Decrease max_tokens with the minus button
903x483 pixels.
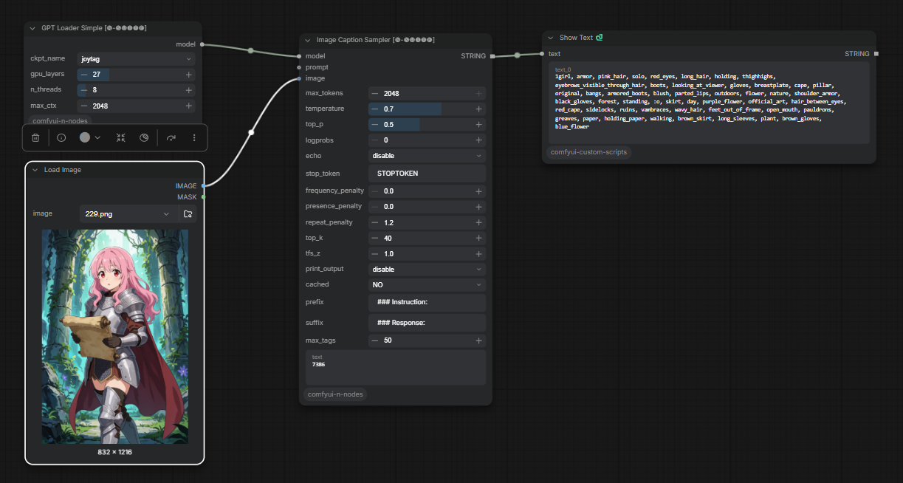click(x=375, y=94)
